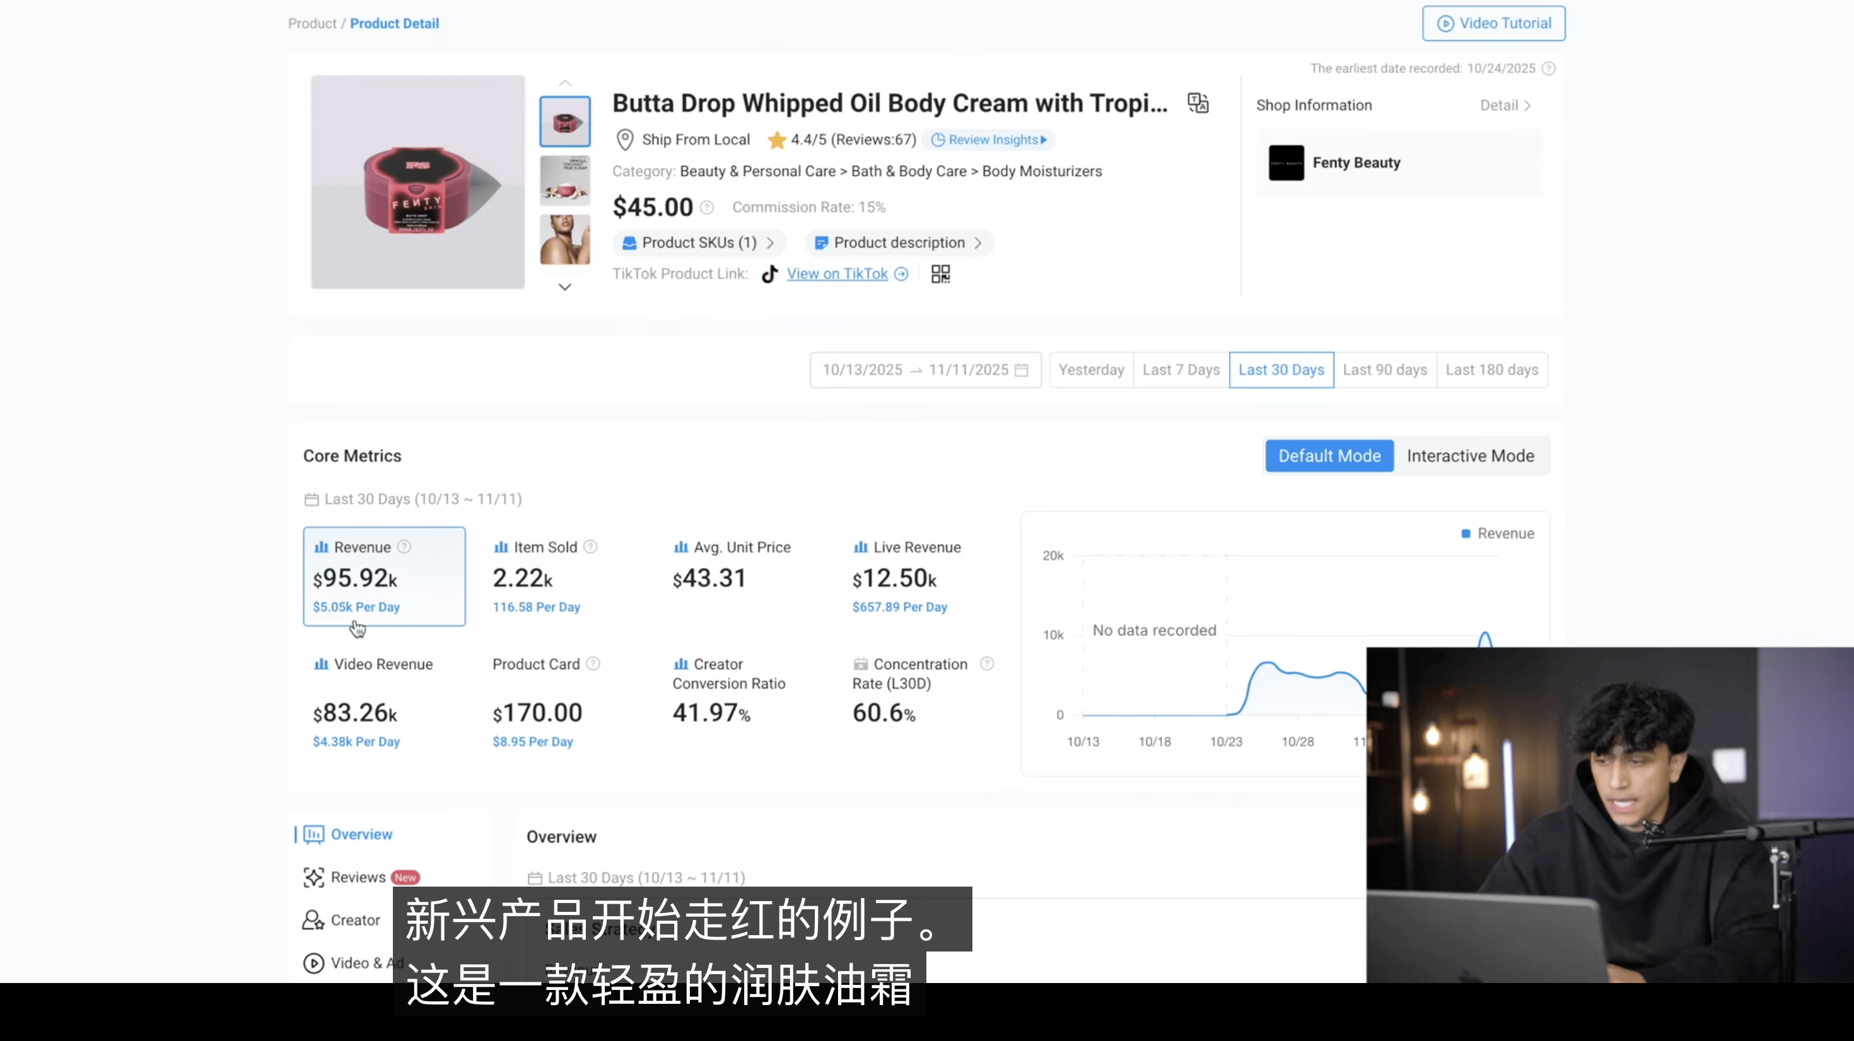The image size is (1854, 1041).
Task: Select the Last 180 days range
Action: [x=1492, y=370]
